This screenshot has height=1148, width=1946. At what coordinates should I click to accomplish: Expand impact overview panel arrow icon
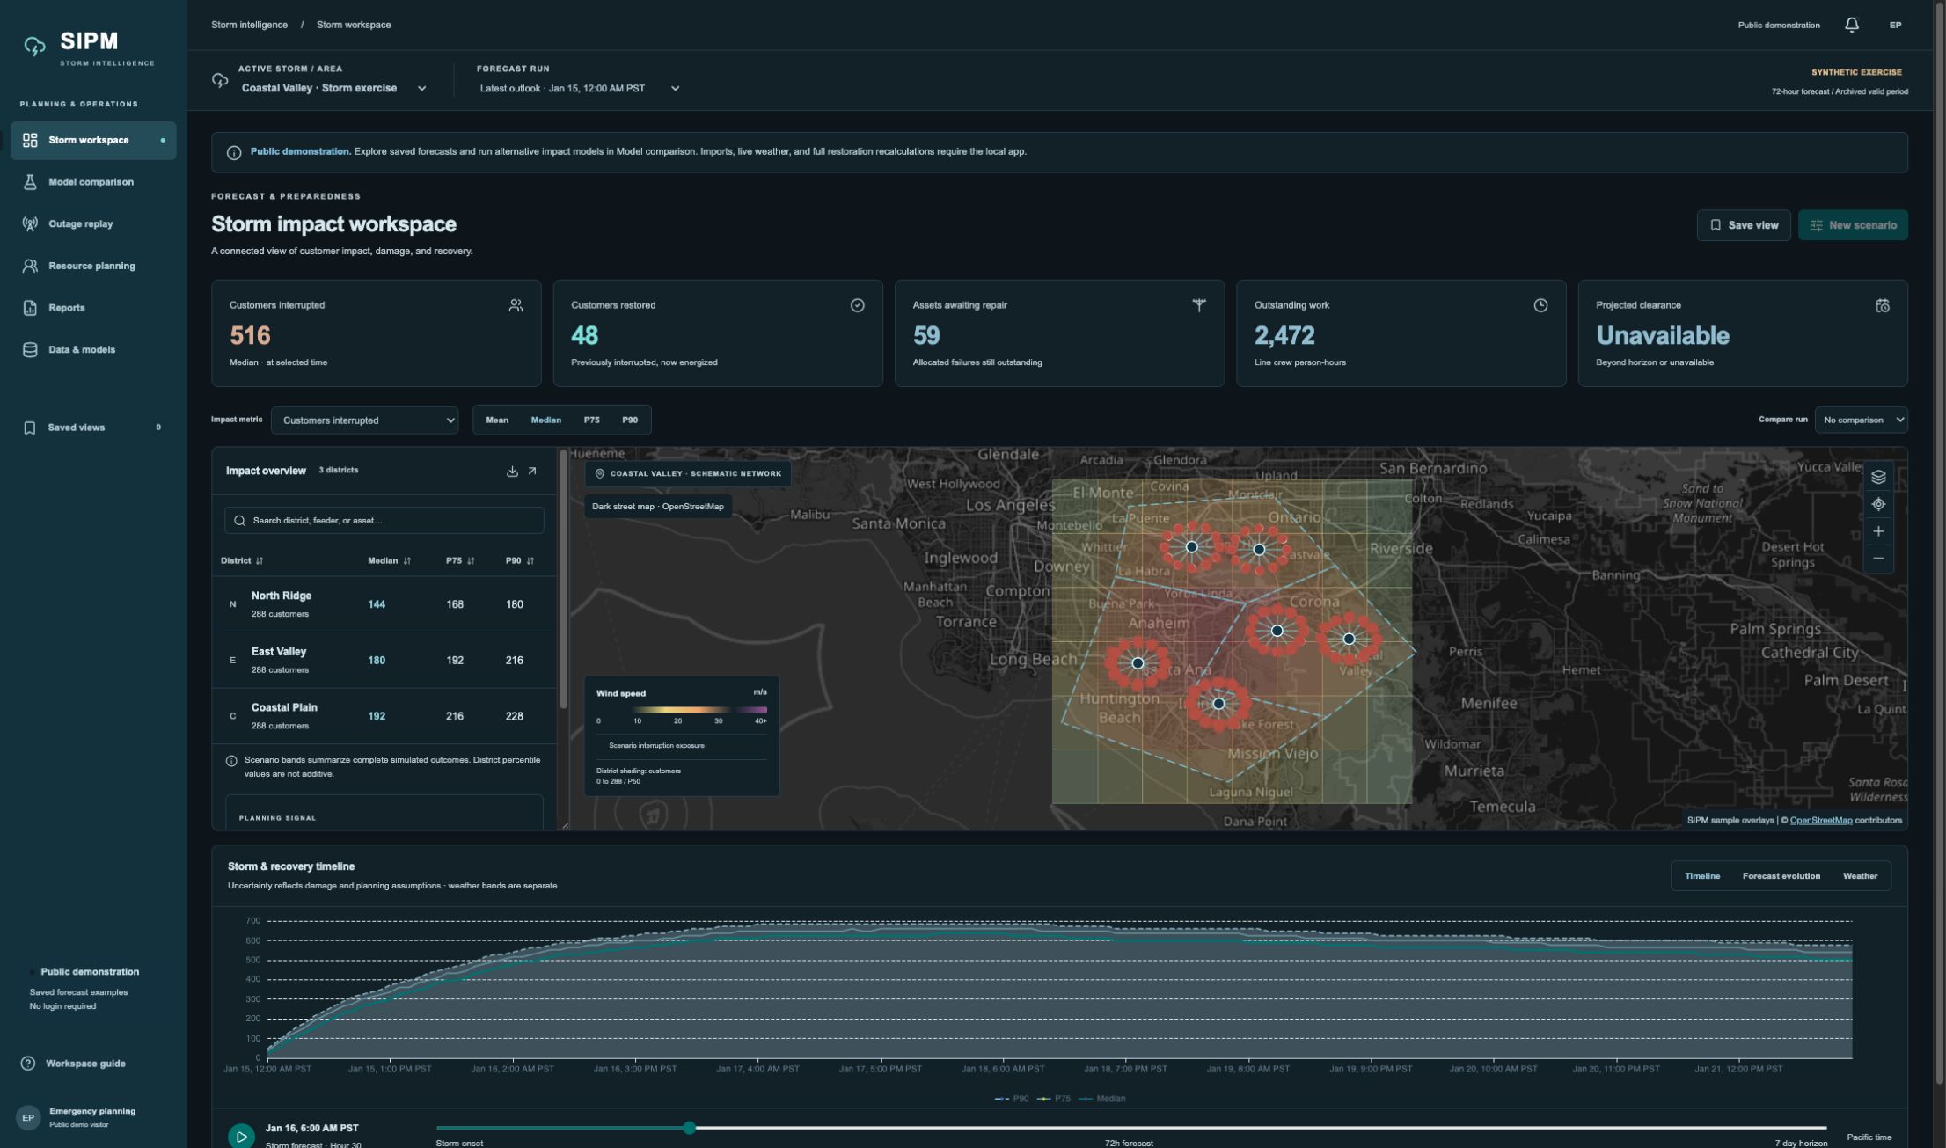point(532,472)
